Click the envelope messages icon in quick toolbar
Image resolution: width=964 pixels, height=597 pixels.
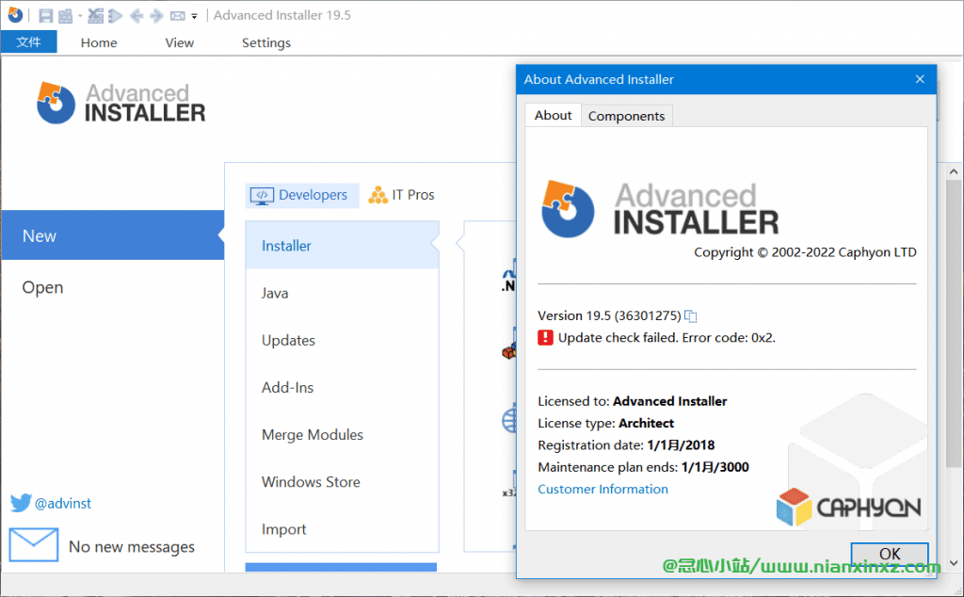pyautogui.click(x=178, y=16)
